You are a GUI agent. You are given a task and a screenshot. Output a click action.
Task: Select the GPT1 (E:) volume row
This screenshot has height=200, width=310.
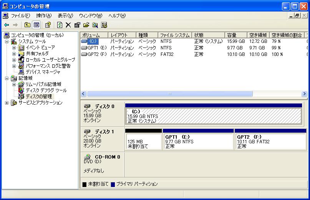[194, 48]
